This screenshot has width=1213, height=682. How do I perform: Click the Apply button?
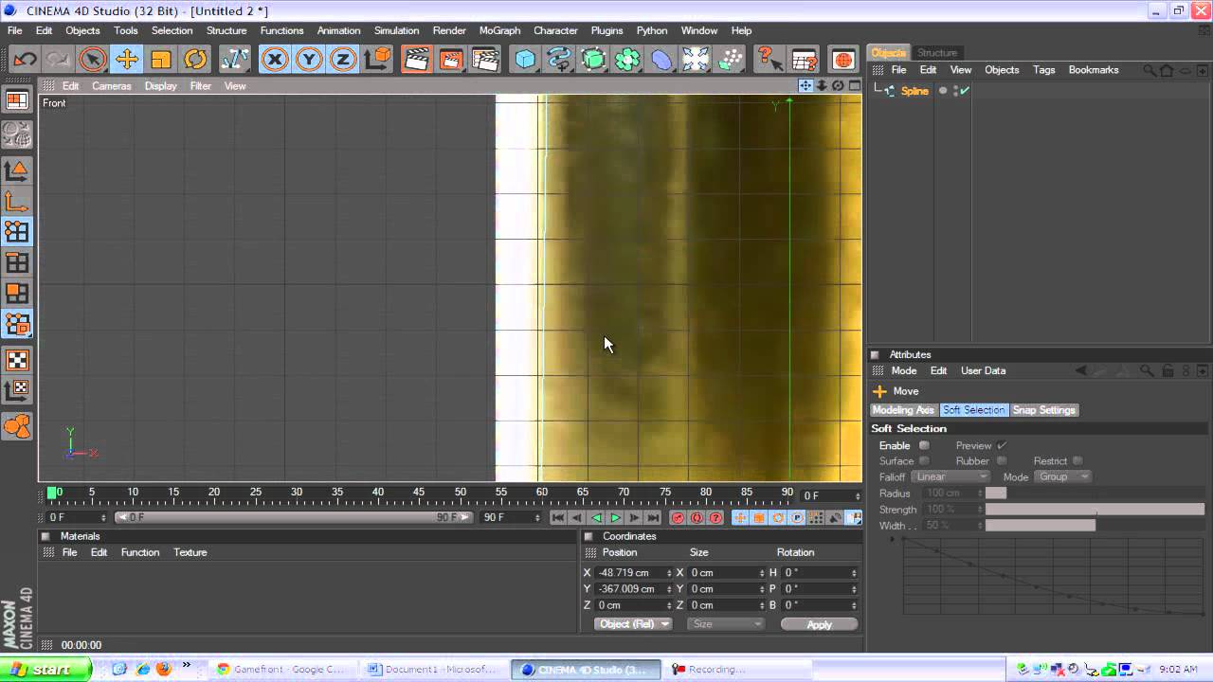tap(819, 624)
